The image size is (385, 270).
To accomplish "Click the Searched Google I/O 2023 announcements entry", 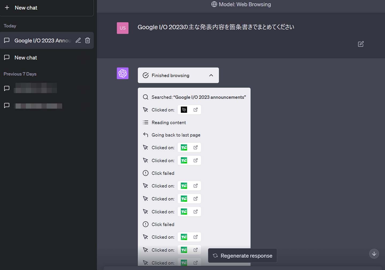I will point(198,97).
